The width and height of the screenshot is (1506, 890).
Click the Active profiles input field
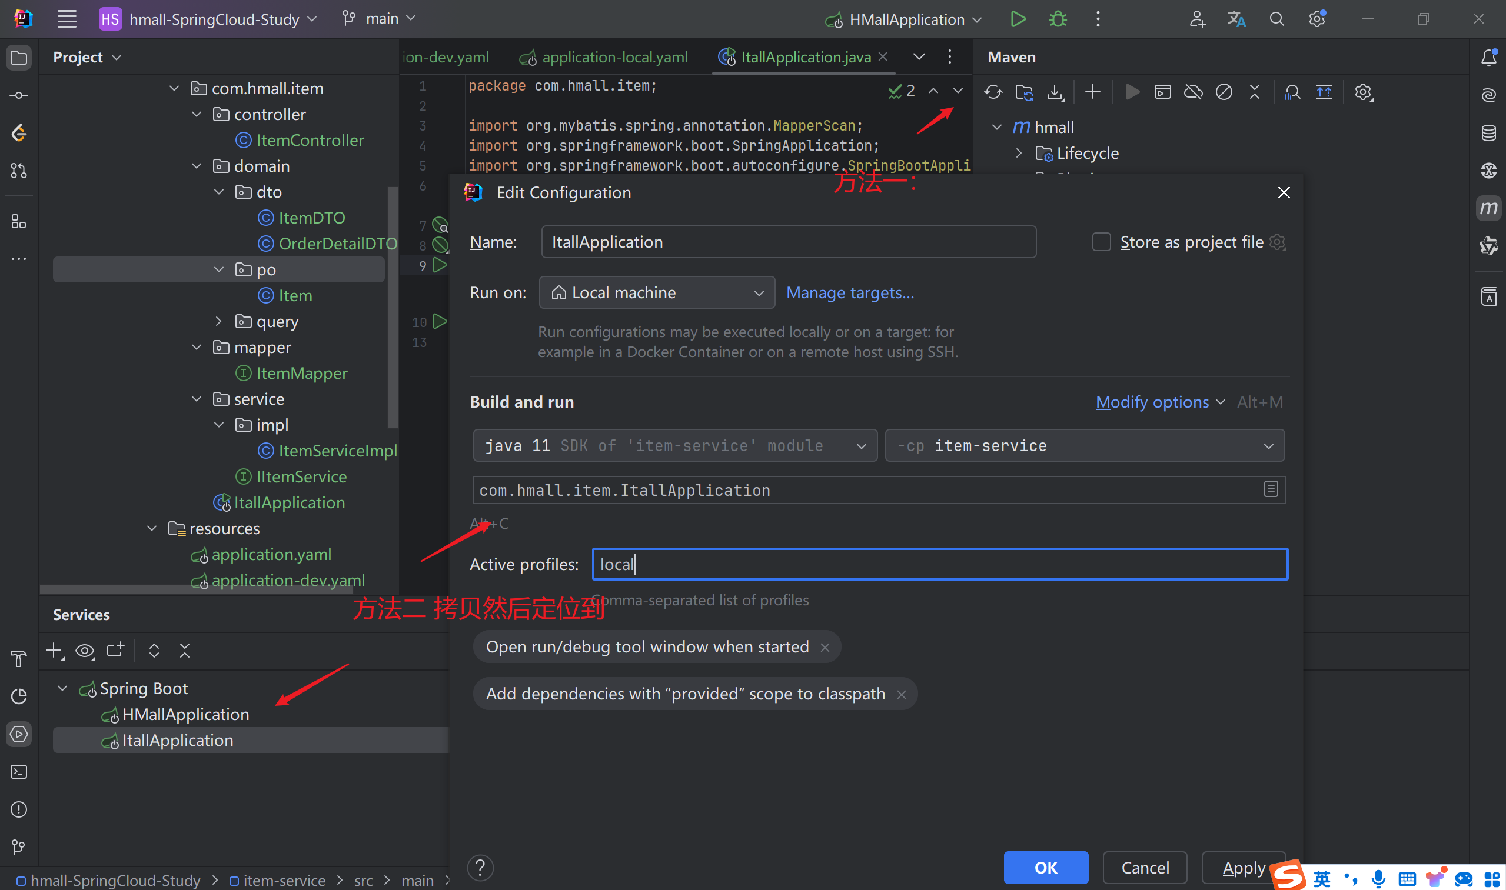pyautogui.click(x=939, y=564)
